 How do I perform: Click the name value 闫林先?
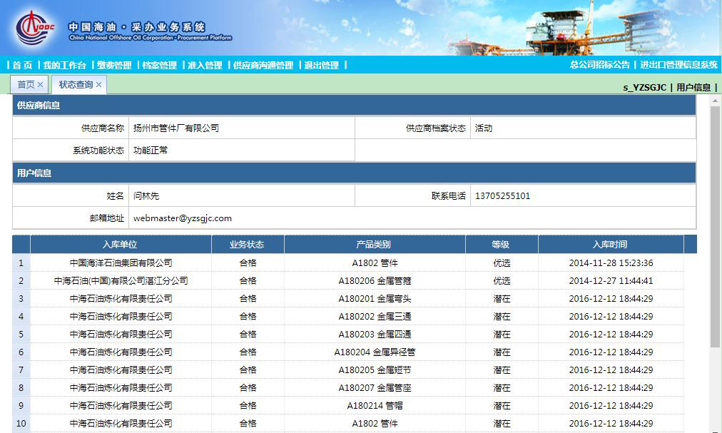[x=146, y=195]
